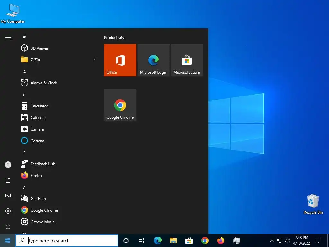
Task: Jump to letter A section header
Action: coord(24,72)
